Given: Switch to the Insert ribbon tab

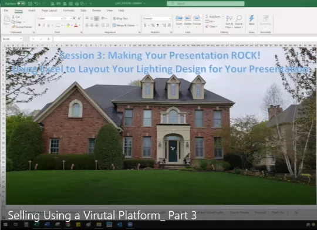Looking at the screenshot, I should [32, 11].
